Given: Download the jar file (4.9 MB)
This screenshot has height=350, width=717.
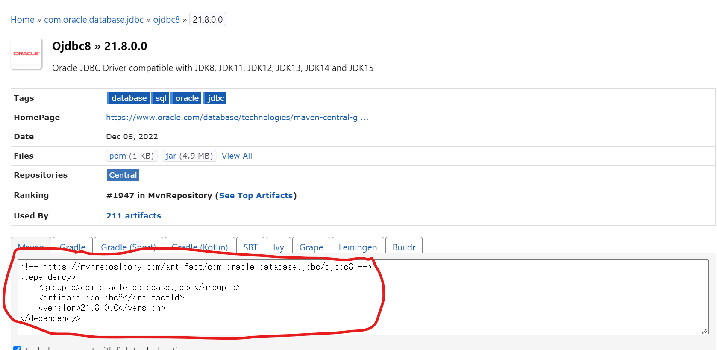Looking at the screenshot, I should (x=189, y=156).
